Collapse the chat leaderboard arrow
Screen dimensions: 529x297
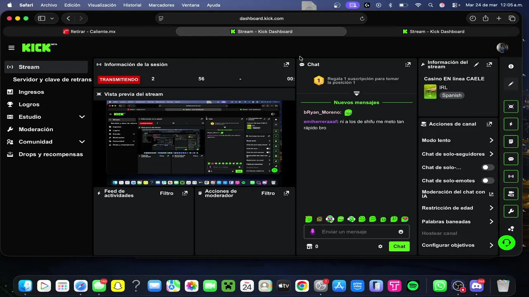pyautogui.click(x=357, y=93)
